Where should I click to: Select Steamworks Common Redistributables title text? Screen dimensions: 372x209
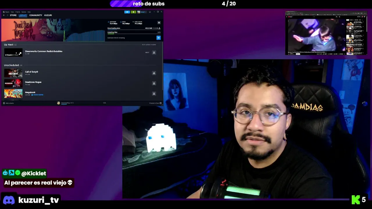pos(44,51)
